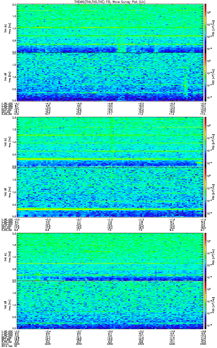Click the '1.0' frequency tick on THD BII
217x348 pixels.
14,192
